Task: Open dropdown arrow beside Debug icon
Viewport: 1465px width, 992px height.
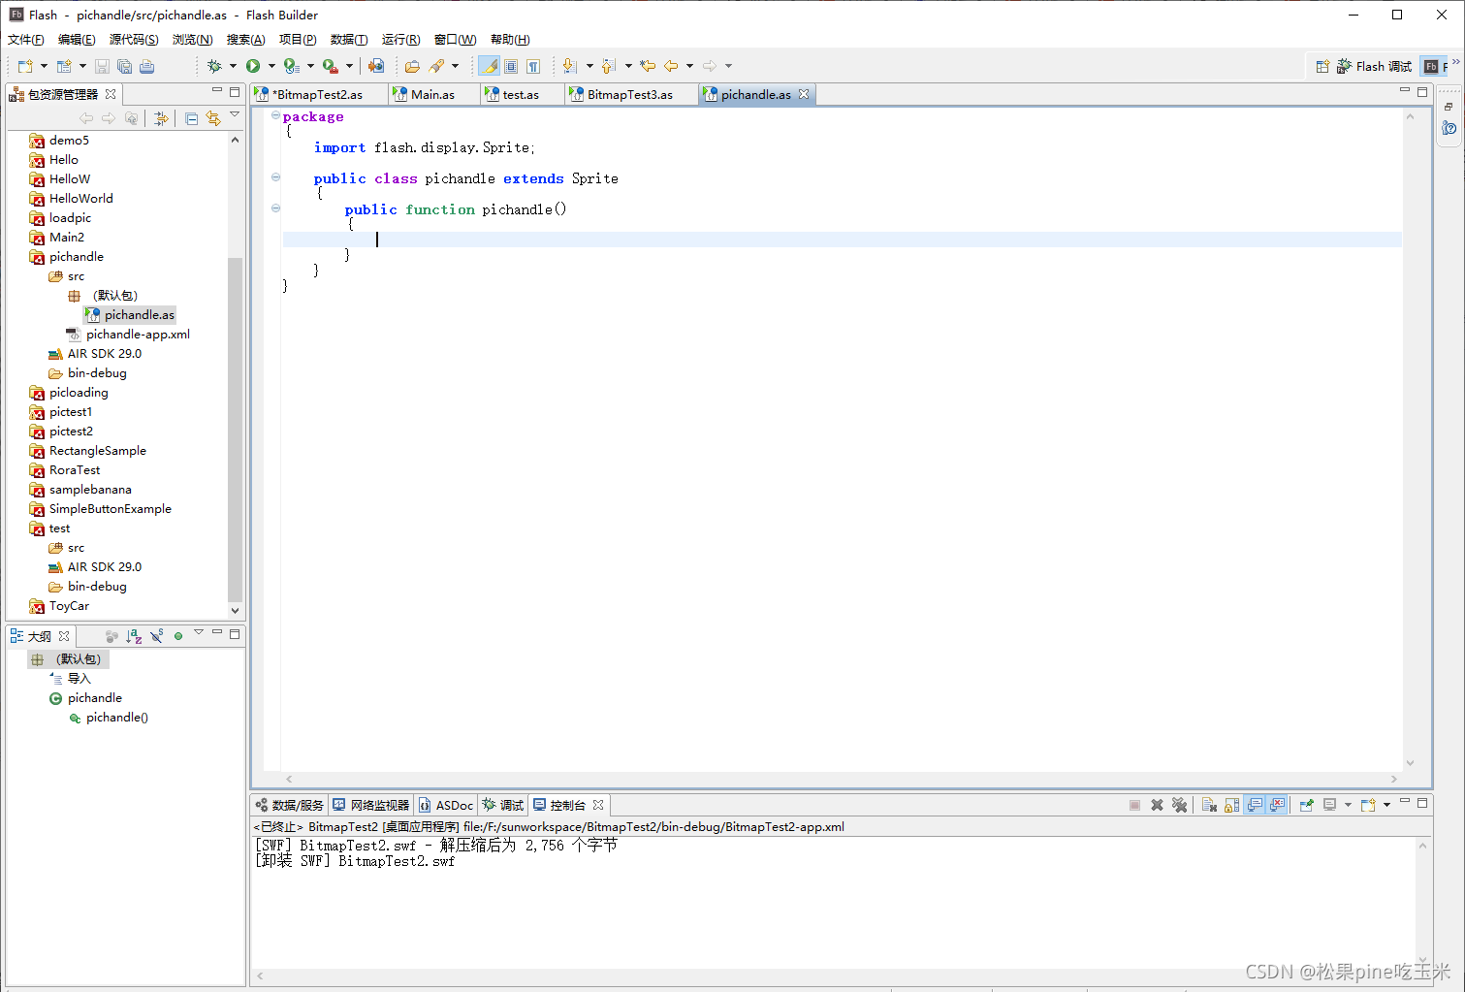Action: 233,66
